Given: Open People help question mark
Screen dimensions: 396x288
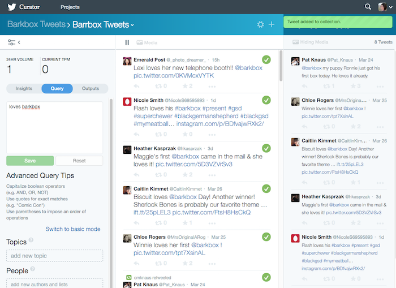Looking at the screenshot, I should 33,269.
